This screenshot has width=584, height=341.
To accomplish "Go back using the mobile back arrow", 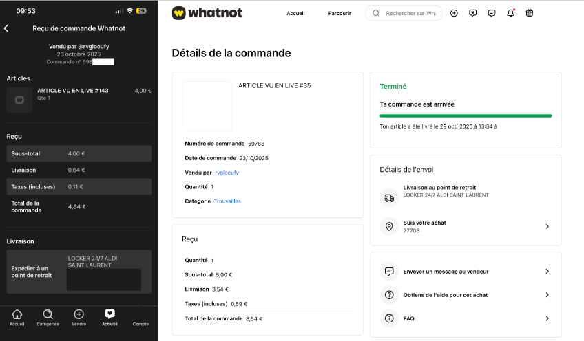I will point(6,28).
